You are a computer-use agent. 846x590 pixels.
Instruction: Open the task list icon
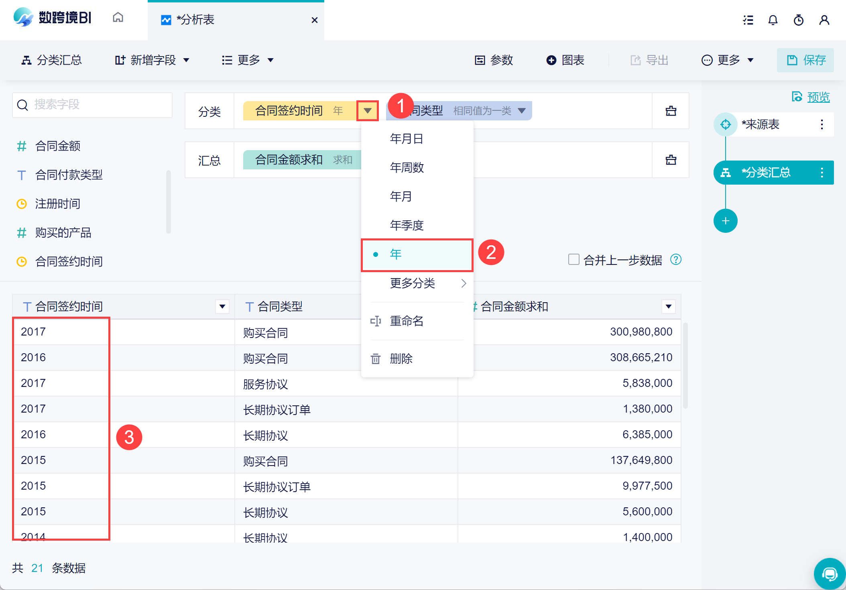pos(748,20)
